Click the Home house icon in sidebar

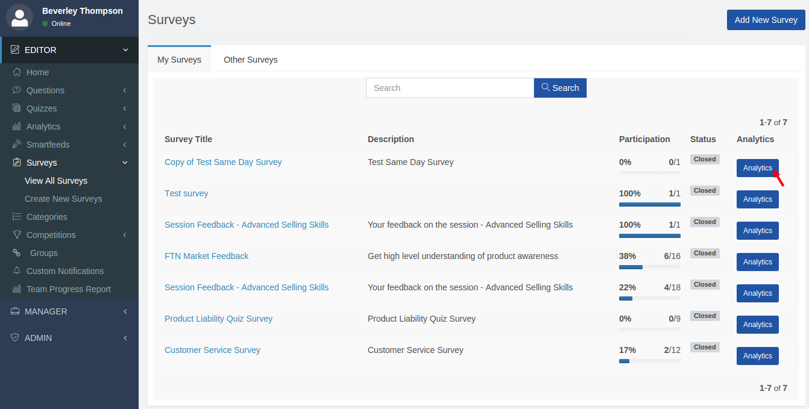[17, 72]
